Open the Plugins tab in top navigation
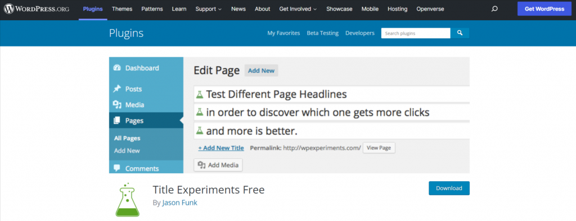This screenshot has width=576, height=221. [93, 9]
